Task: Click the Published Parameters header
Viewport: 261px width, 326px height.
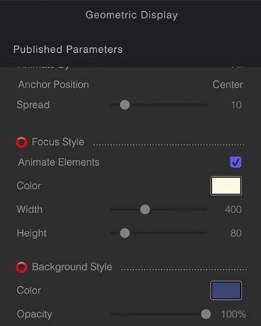Action: coord(68,50)
